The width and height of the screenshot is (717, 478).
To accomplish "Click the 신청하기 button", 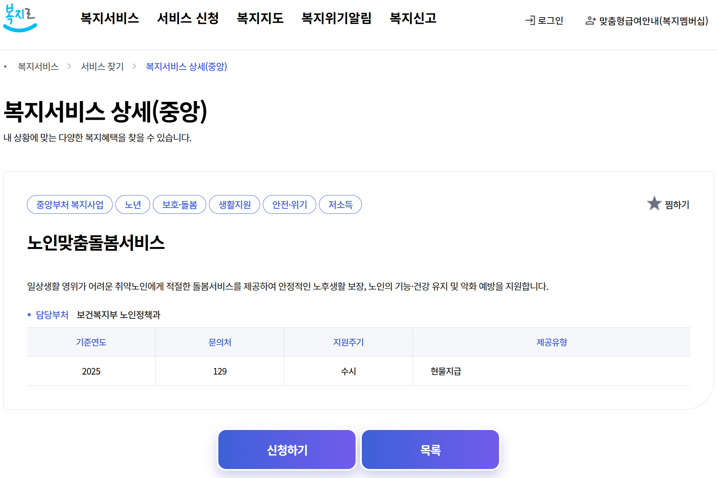I will pos(287,450).
